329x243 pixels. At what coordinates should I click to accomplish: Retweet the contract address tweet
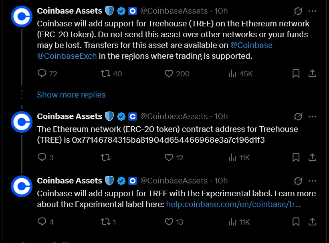105,157
